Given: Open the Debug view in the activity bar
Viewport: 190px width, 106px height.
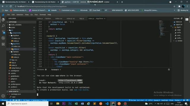Looking at the screenshot, I should click(3, 38).
